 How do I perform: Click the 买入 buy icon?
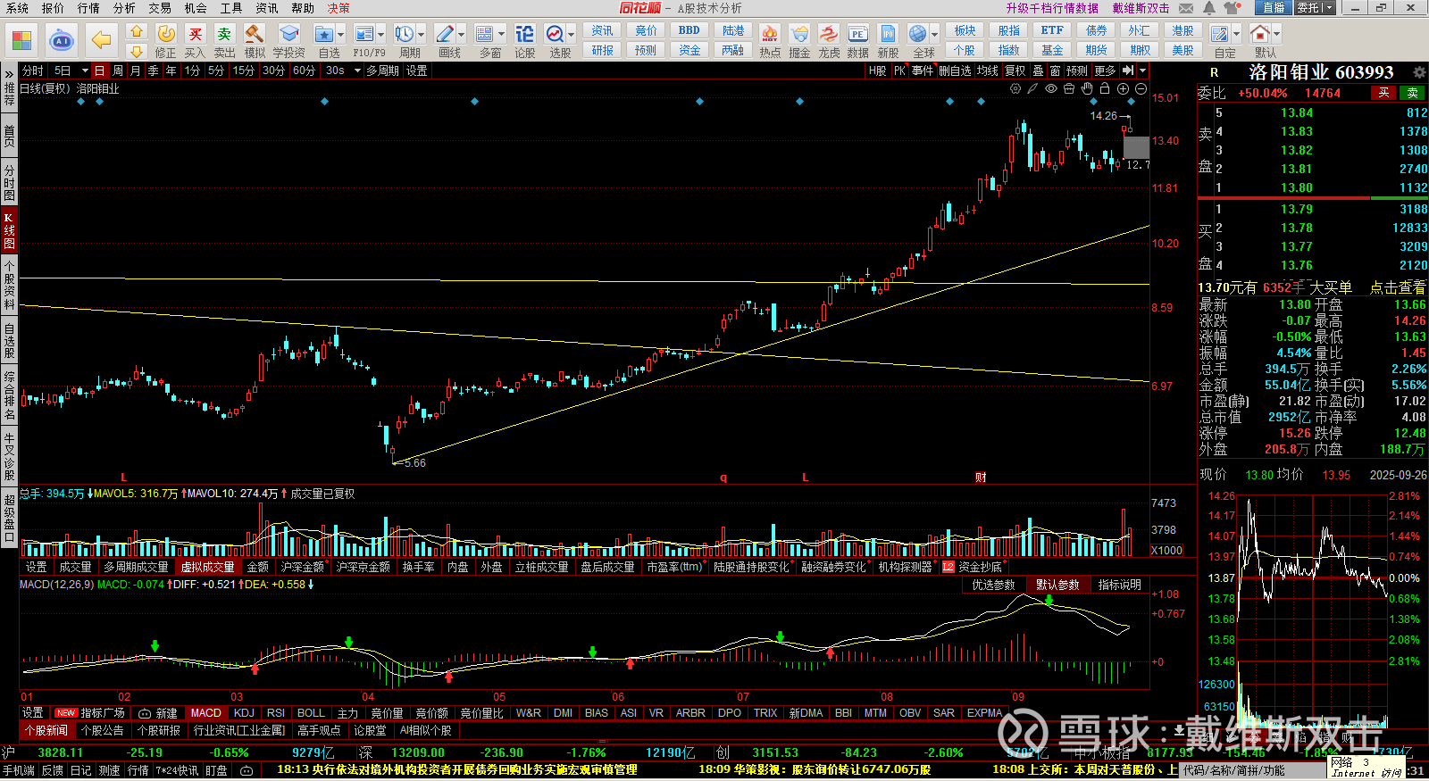(x=195, y=41)
